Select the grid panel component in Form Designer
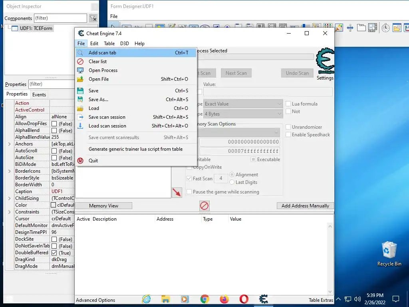Image resolution: width=409 pixels, height=307 pixels. coord(373,28)
